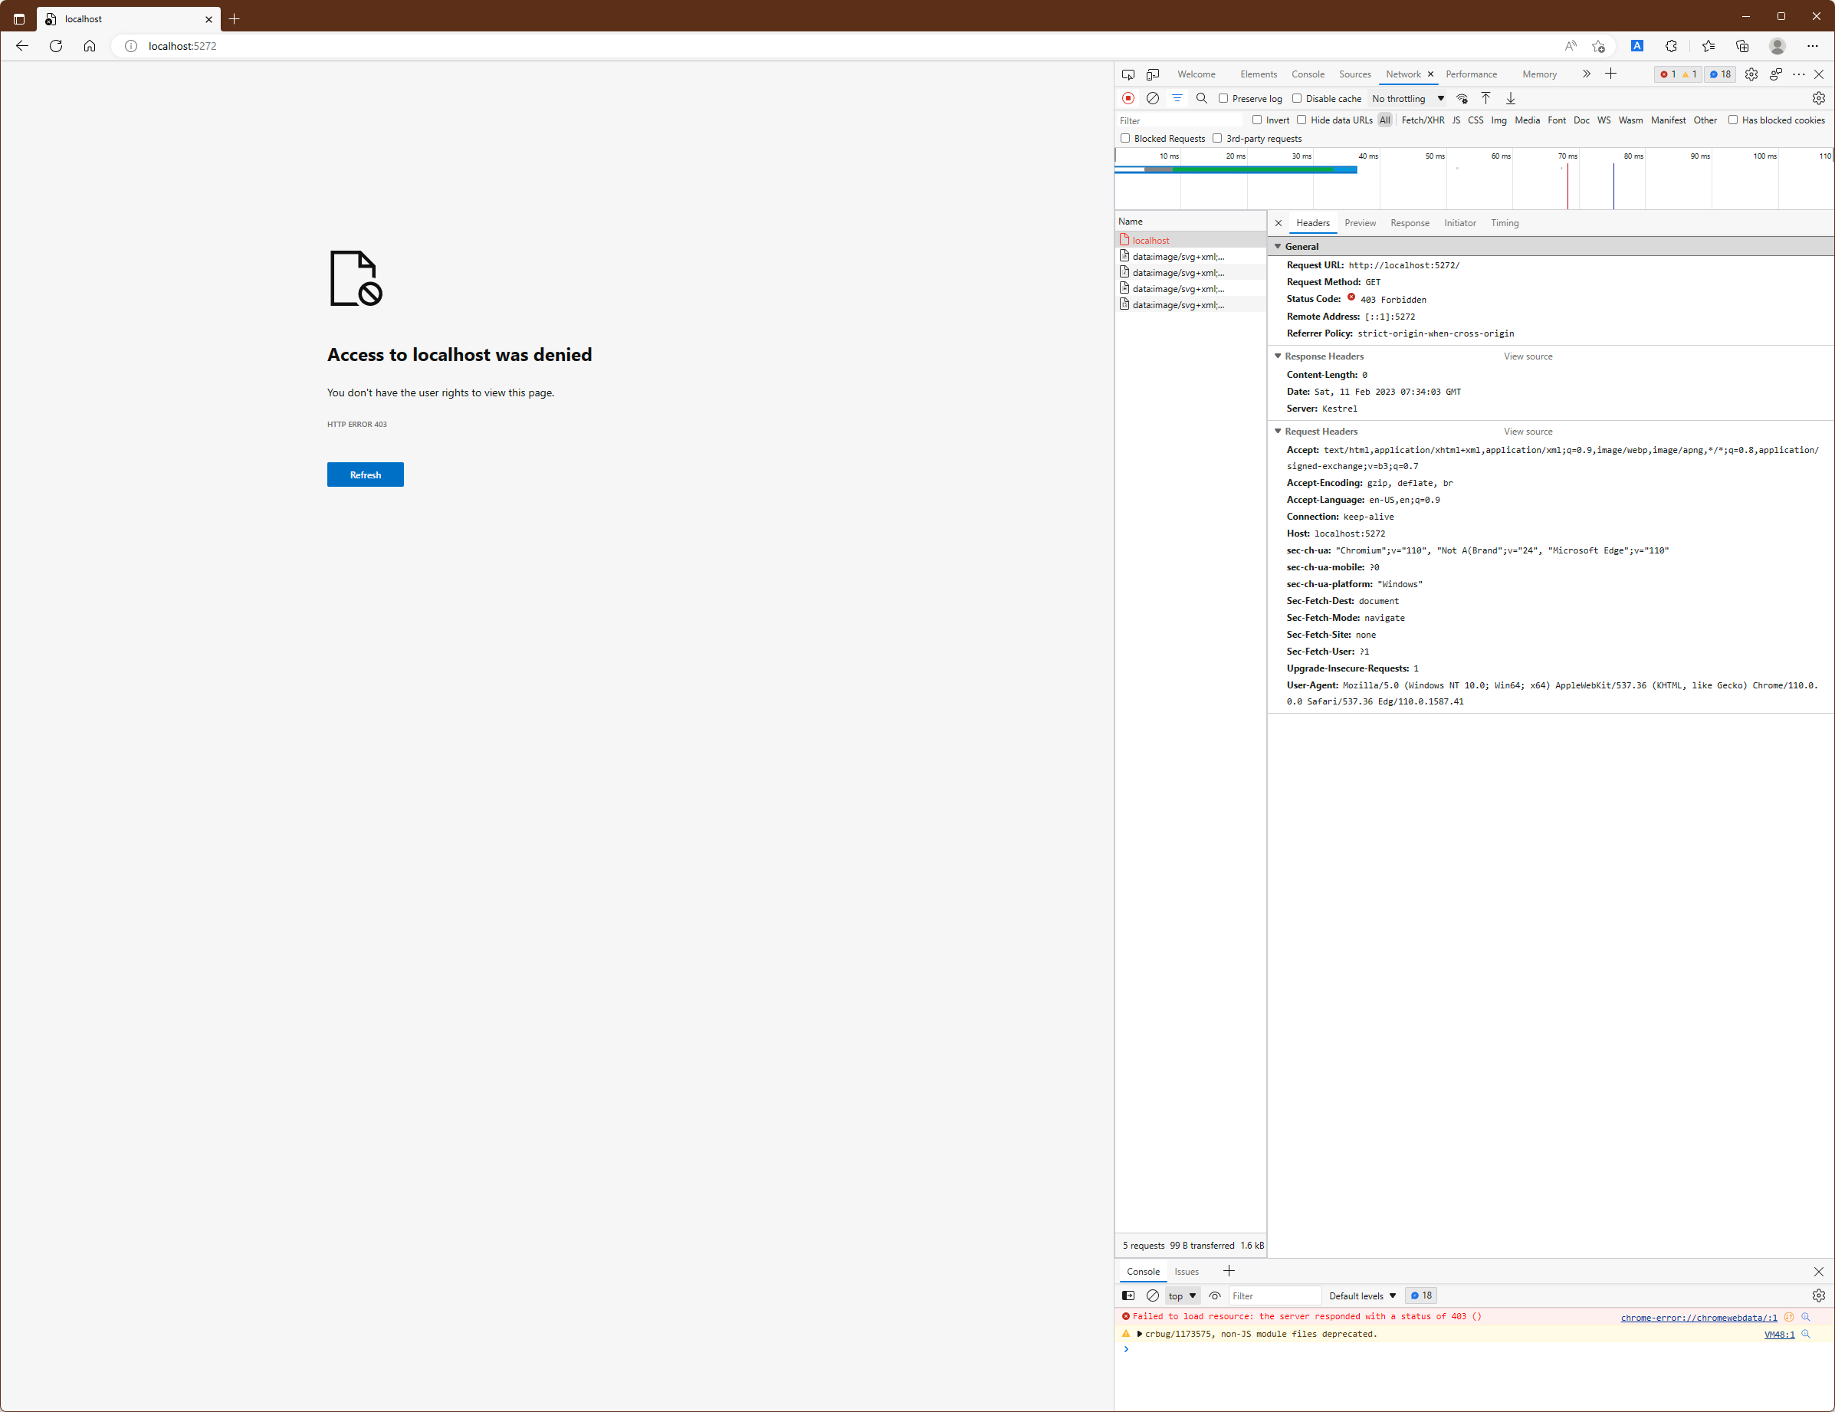Open the Default levels dropdown in console
The height and width of the screenshot is (1412, 1835).
click(1362, 1295)
